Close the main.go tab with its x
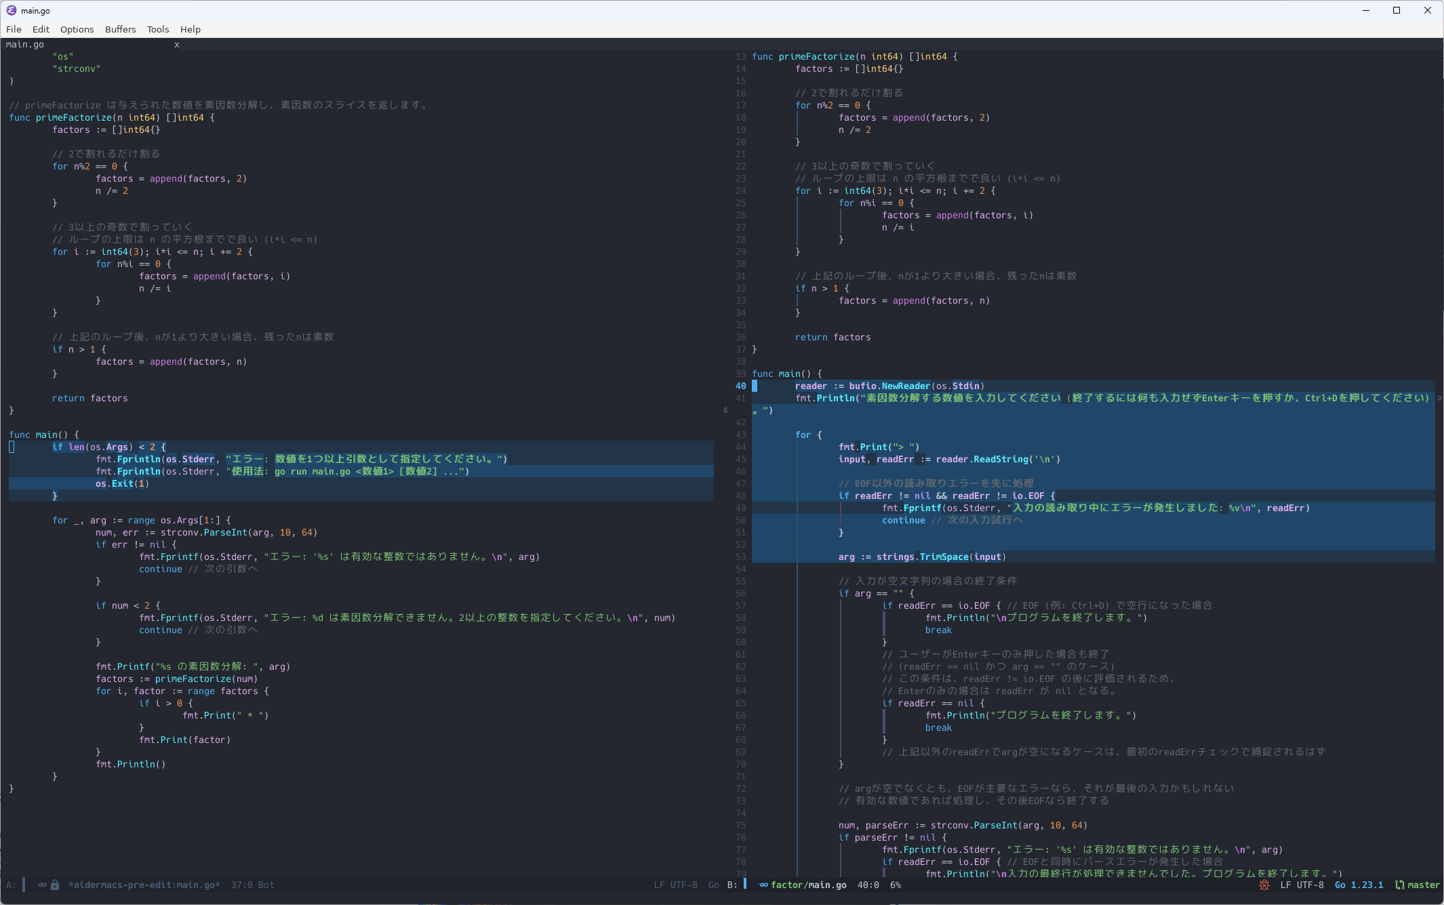 point(177,45)
